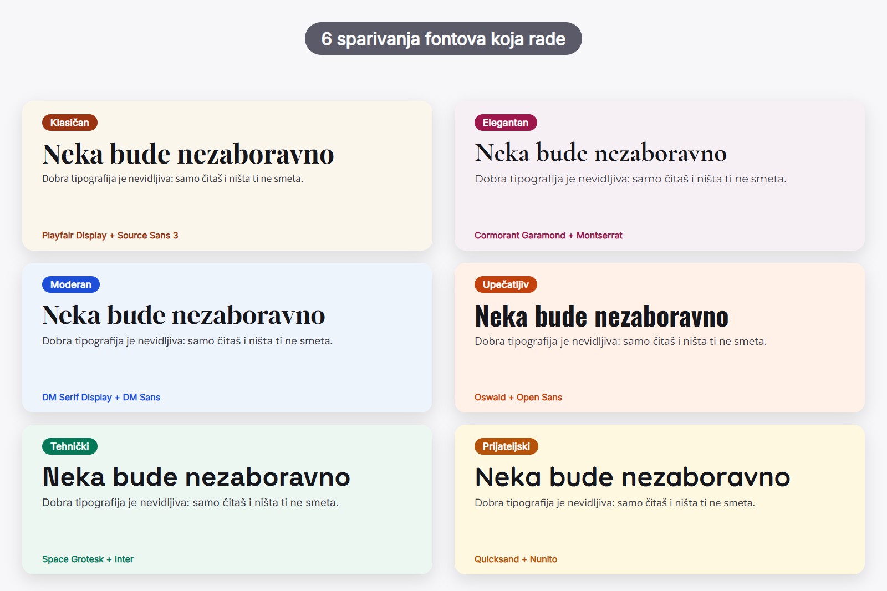This screenshot has height=591, width=887.
Task: Click the Elegantan card heading 'Neka bude nezaboravno'
Action: pyautogui.click(x=601, y=153)
